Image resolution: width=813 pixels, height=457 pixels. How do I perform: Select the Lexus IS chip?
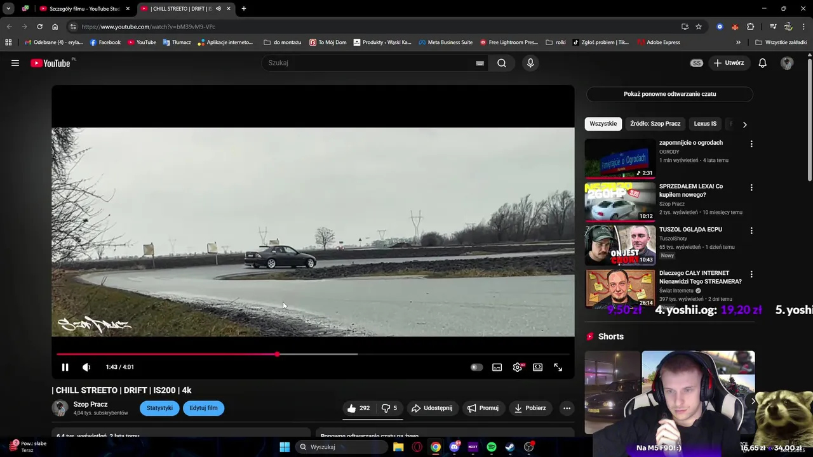coord(705,124)
